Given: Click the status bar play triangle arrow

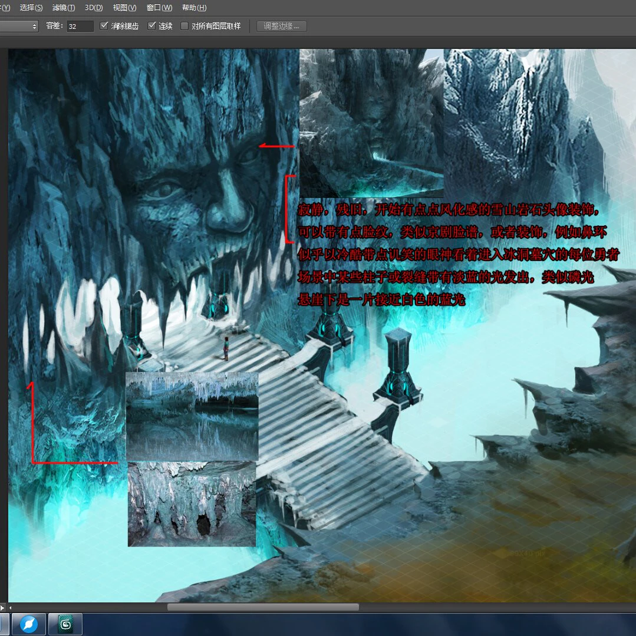Looking at the screenshot, I should point(2,608).
